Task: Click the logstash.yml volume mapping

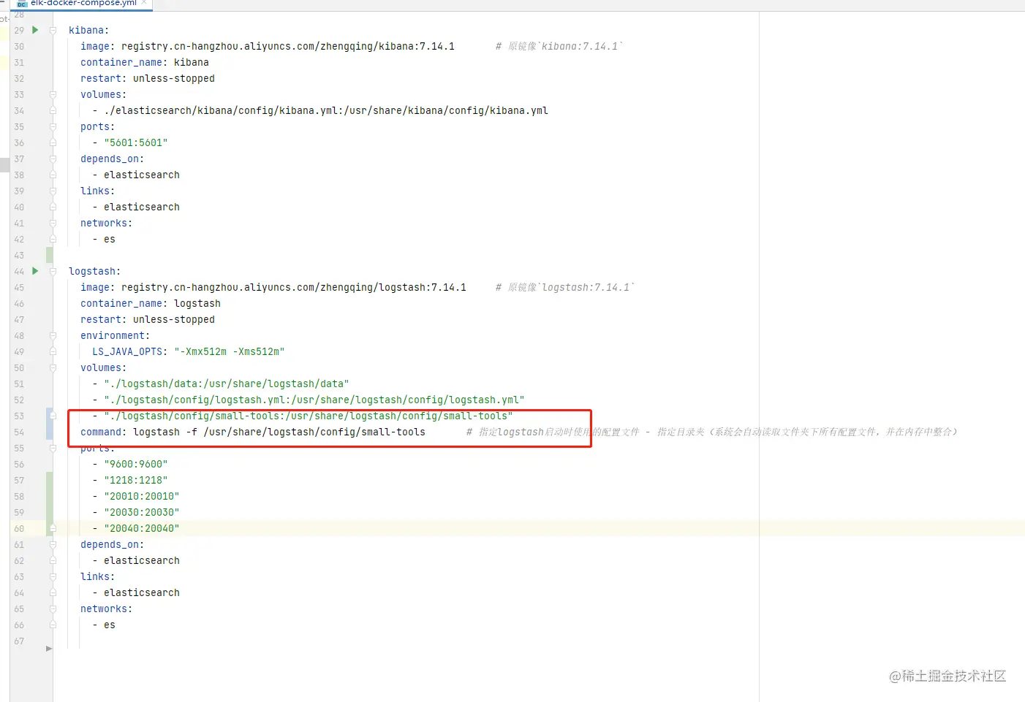Action: coord(314,400)
